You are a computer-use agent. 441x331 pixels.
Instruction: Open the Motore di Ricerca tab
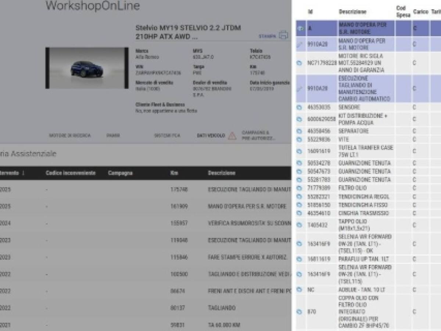click(69, 136)
